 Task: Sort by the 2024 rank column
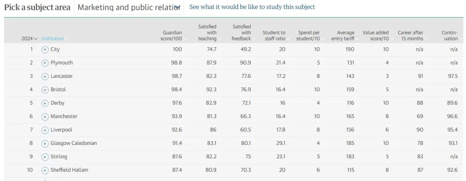click(x=29, y=39)
